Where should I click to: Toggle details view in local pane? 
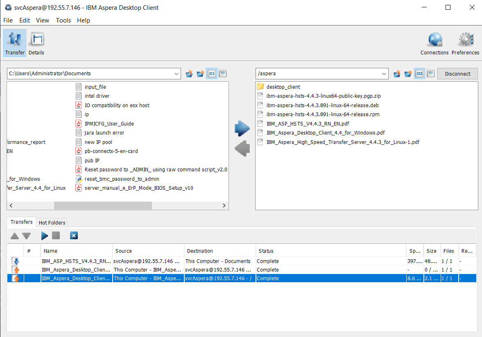click(x=223, y=74)
